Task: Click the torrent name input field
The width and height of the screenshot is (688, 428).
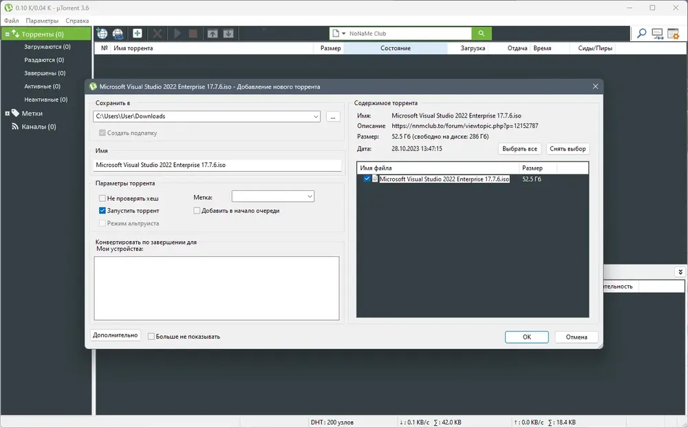Action: (x=217, y=165)
